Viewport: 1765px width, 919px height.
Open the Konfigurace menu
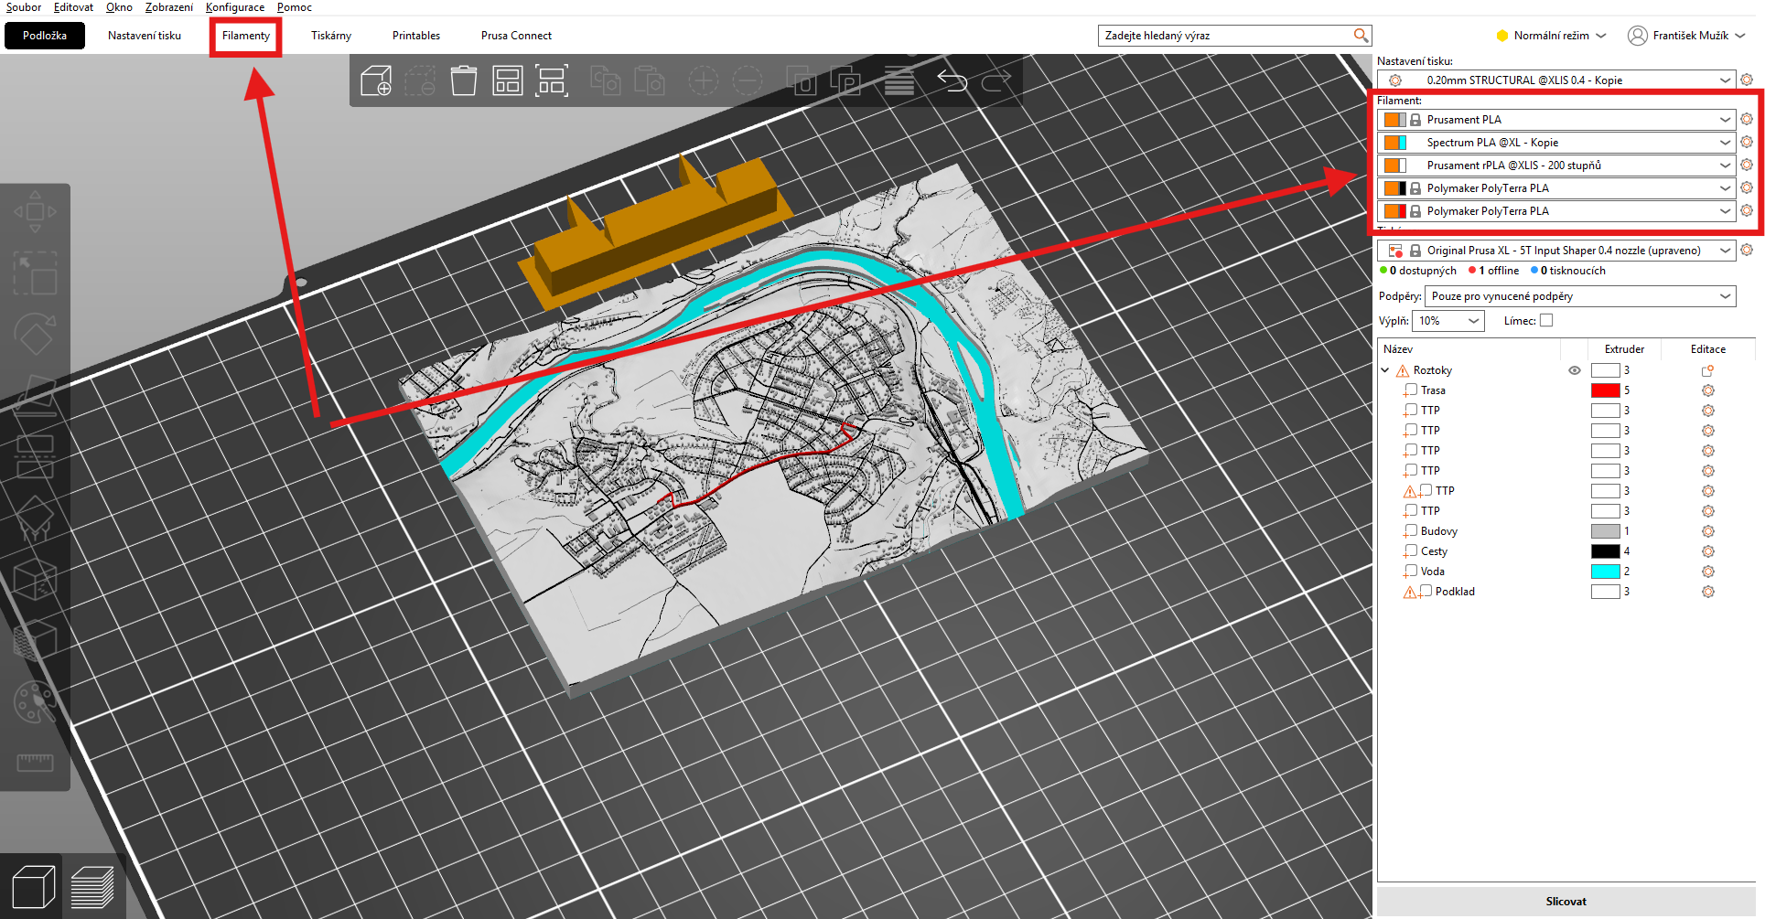click(234, 7)
